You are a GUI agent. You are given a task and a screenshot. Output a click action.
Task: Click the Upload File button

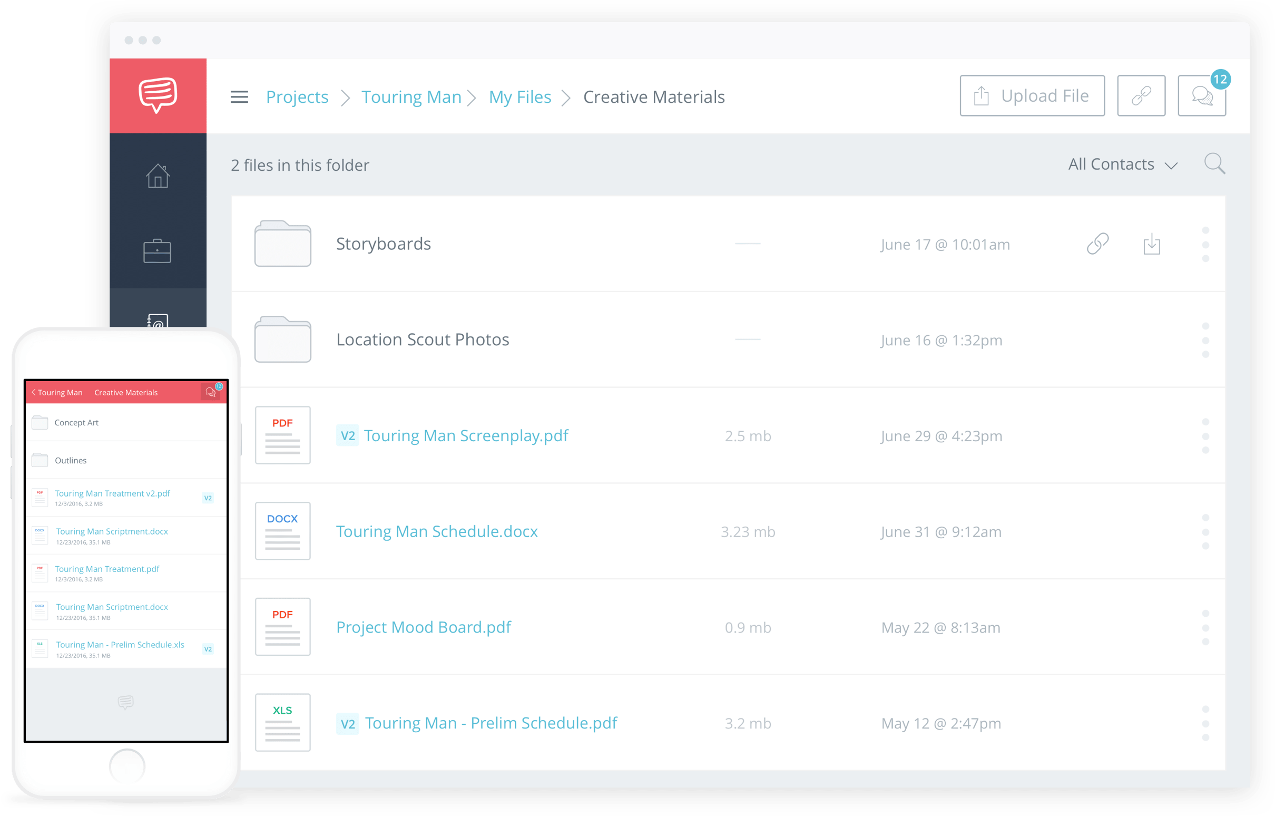click(1032, 96)
